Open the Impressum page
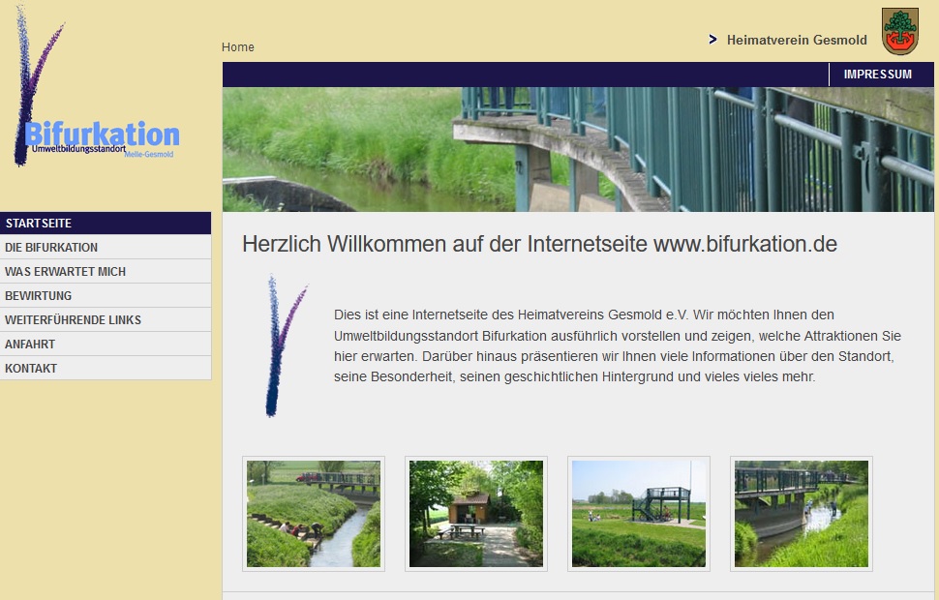This screenshot has width=939, height=600. click(877, 75)
